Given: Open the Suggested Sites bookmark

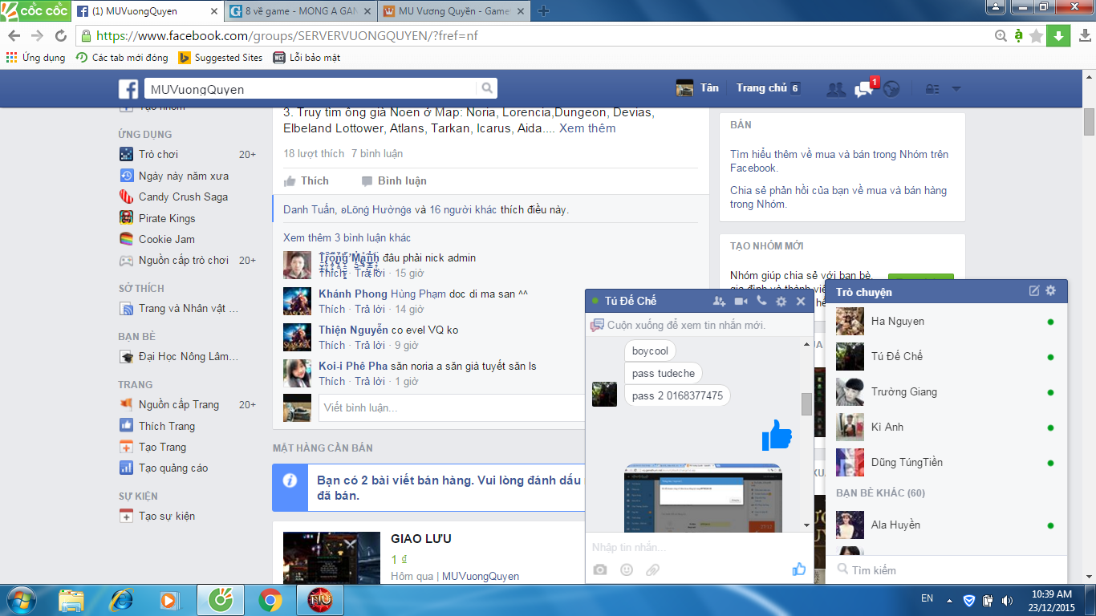Looking at the screenshot, I should pyautogui.click(x=221, y=58).
